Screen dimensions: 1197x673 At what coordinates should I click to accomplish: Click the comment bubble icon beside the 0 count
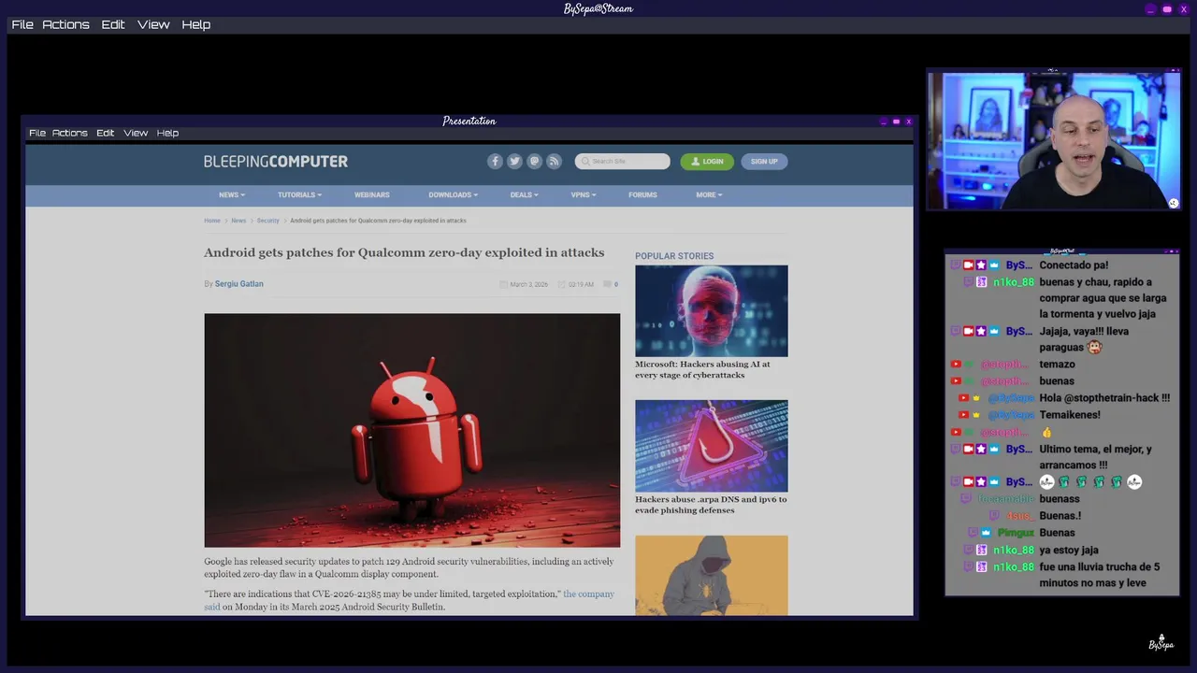607,284
